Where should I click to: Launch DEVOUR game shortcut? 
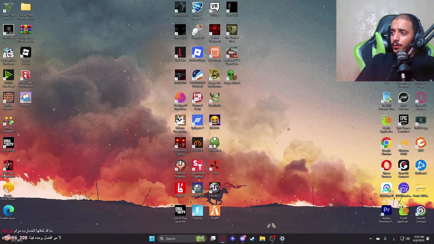pos(197,145)
